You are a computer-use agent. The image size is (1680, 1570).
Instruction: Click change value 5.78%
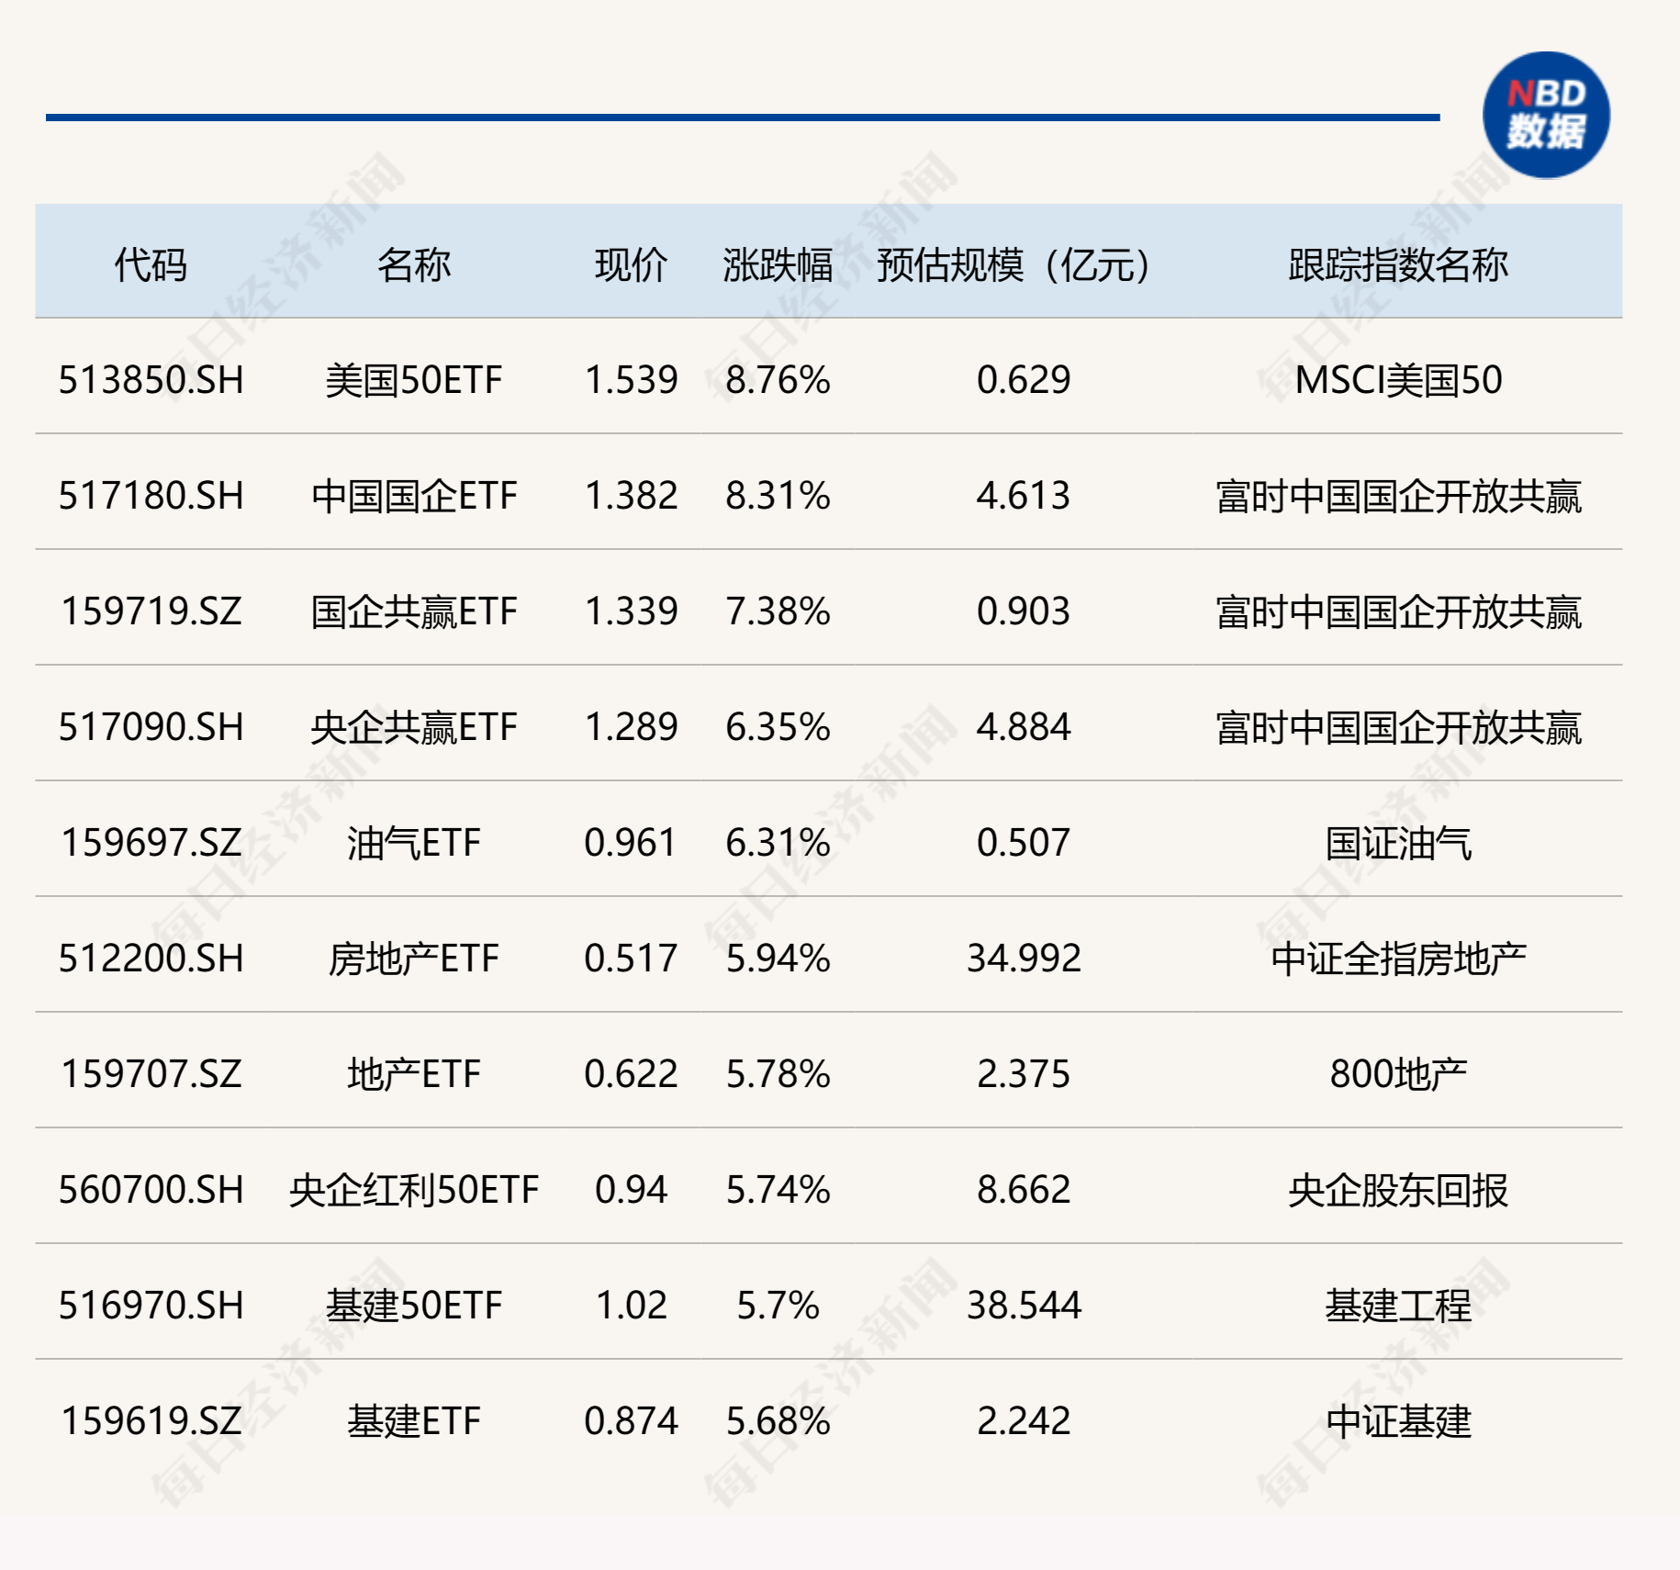778,1074
